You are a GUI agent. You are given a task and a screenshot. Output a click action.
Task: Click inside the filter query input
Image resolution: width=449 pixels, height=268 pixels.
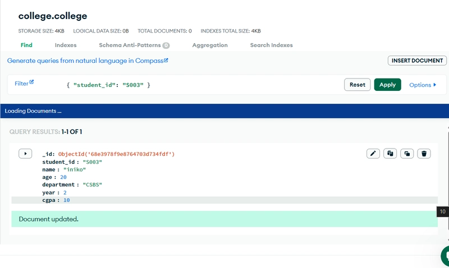pos(196,85)
